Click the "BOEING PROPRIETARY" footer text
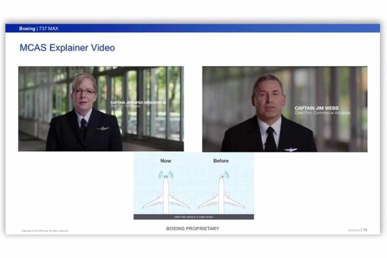Image resolution: width=387 pixels, height=258 pixels. (x=193, y=229)
